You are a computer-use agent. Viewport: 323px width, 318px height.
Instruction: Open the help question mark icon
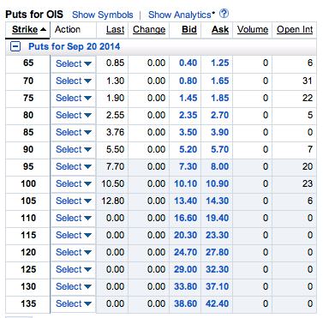[x=224, y=14]
